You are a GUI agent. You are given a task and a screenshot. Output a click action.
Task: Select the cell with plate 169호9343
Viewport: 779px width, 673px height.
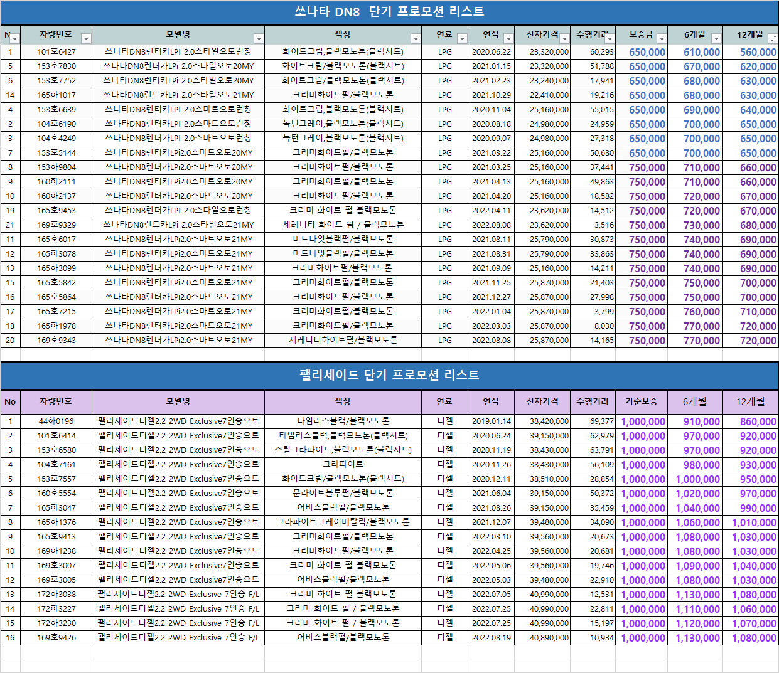(x=56, y=341)
